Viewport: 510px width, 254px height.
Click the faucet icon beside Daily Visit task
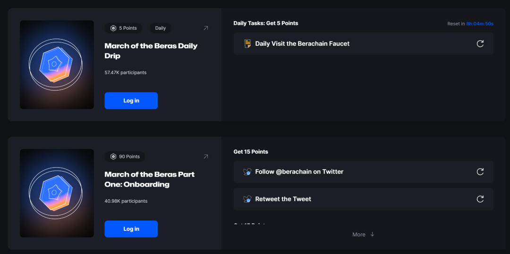pos(247,44)
